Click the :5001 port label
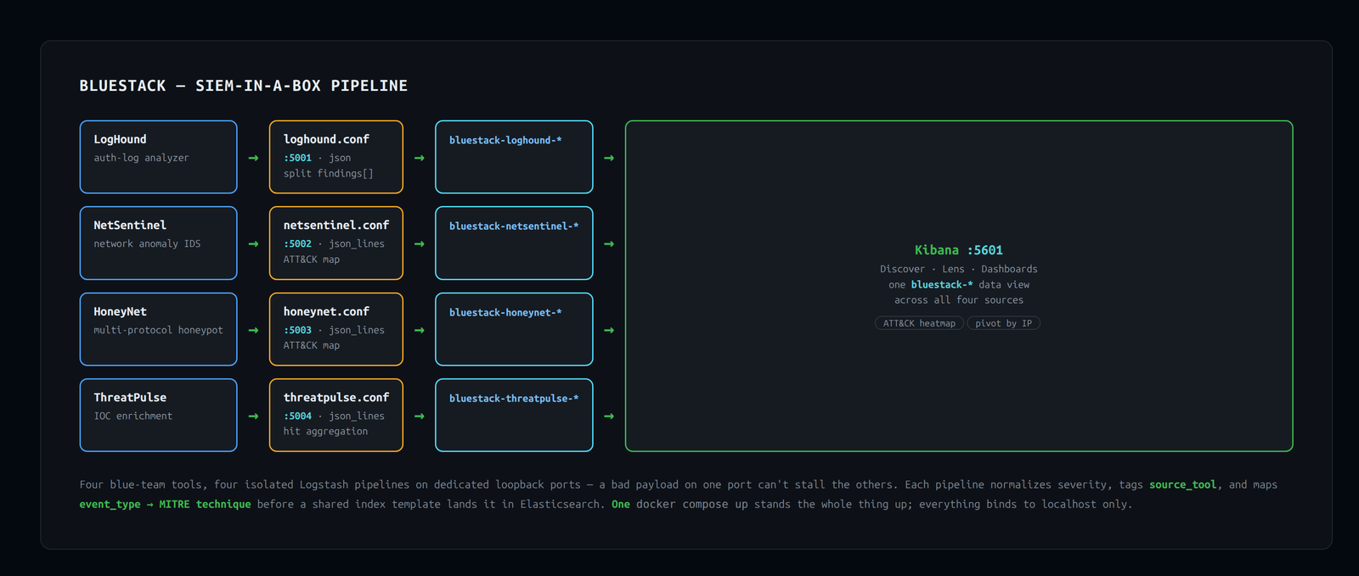This screenshot has width=1359, height=576. point(297,158)
